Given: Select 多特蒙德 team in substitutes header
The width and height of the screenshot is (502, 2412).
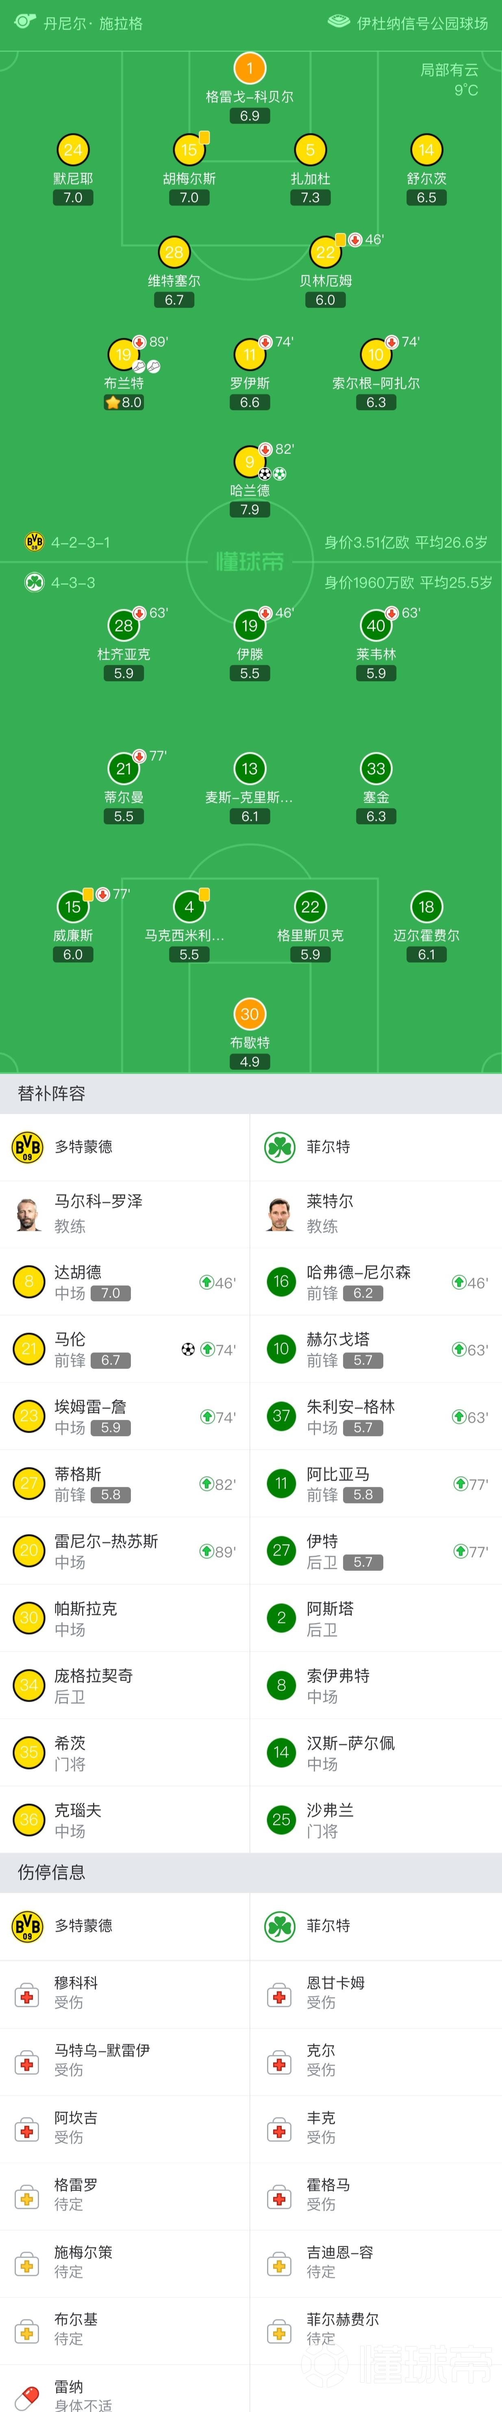Looking at the screenshot, I should (83, 1146).
